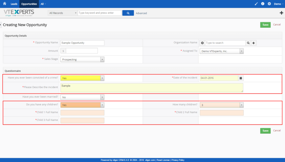This screenshot has height=162, width=285.
Task: Click the Date of the incident field
Action: point(219,78)
